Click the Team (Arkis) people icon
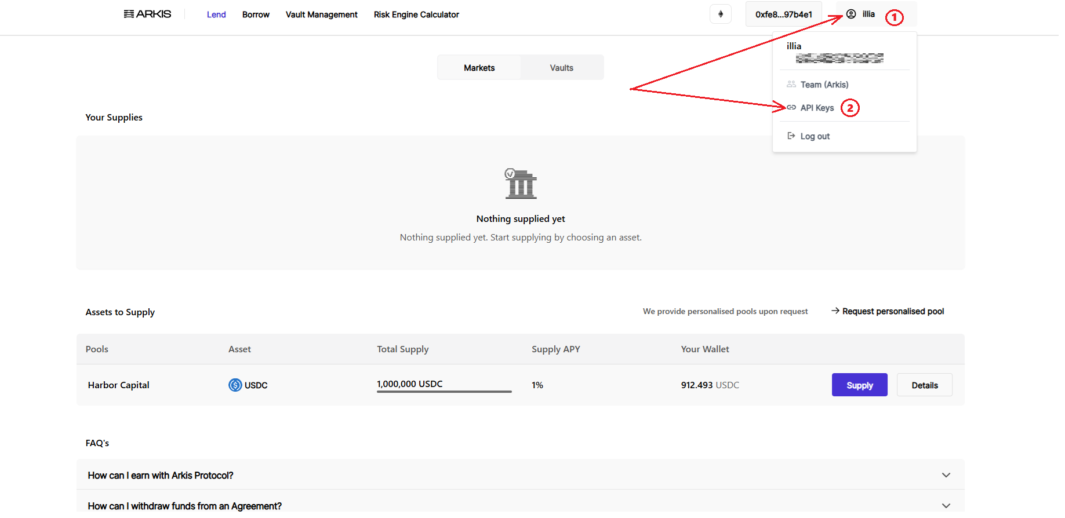 point(791,85)
